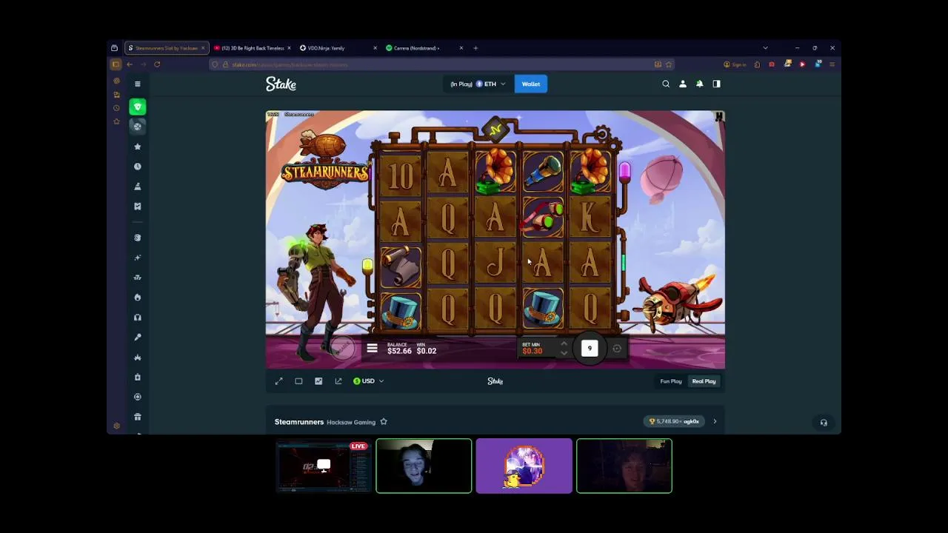The width and height of the screenshot is (948, 533).
Task: Click the Sign in browser button
Action: (x=735, y=64)
